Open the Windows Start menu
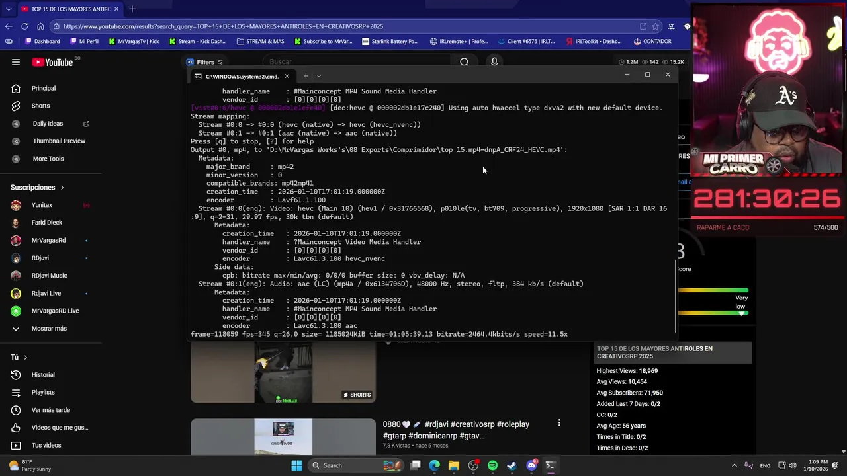The width and height of the screenshot is (847, 476). [296, 465]
